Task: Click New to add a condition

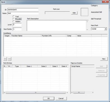Action: (104, 59)
